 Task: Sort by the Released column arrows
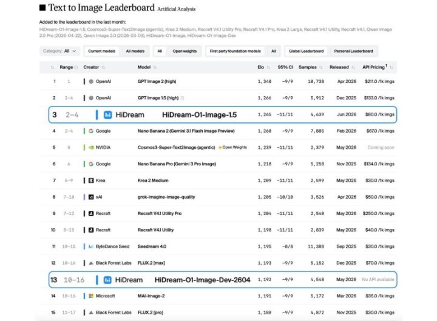click(x=353, y=67)
